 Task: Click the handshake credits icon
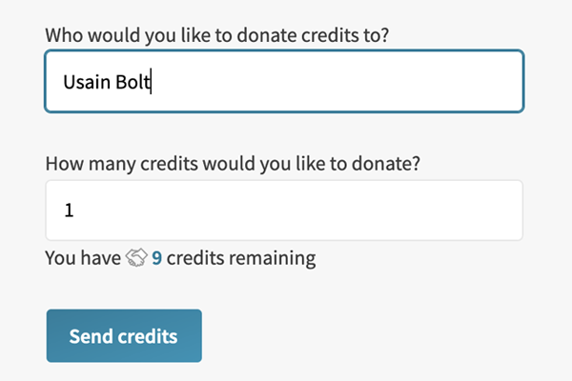pos(136,258)
